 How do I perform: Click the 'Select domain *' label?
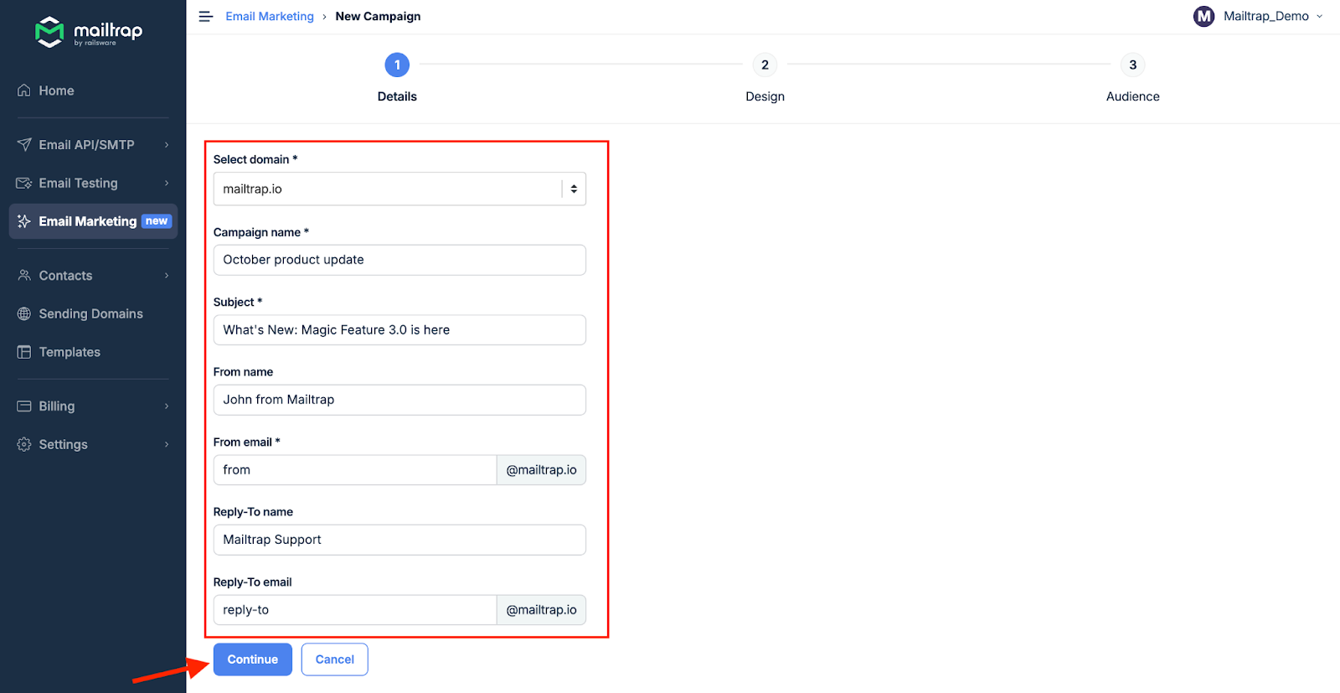point(255,159)
